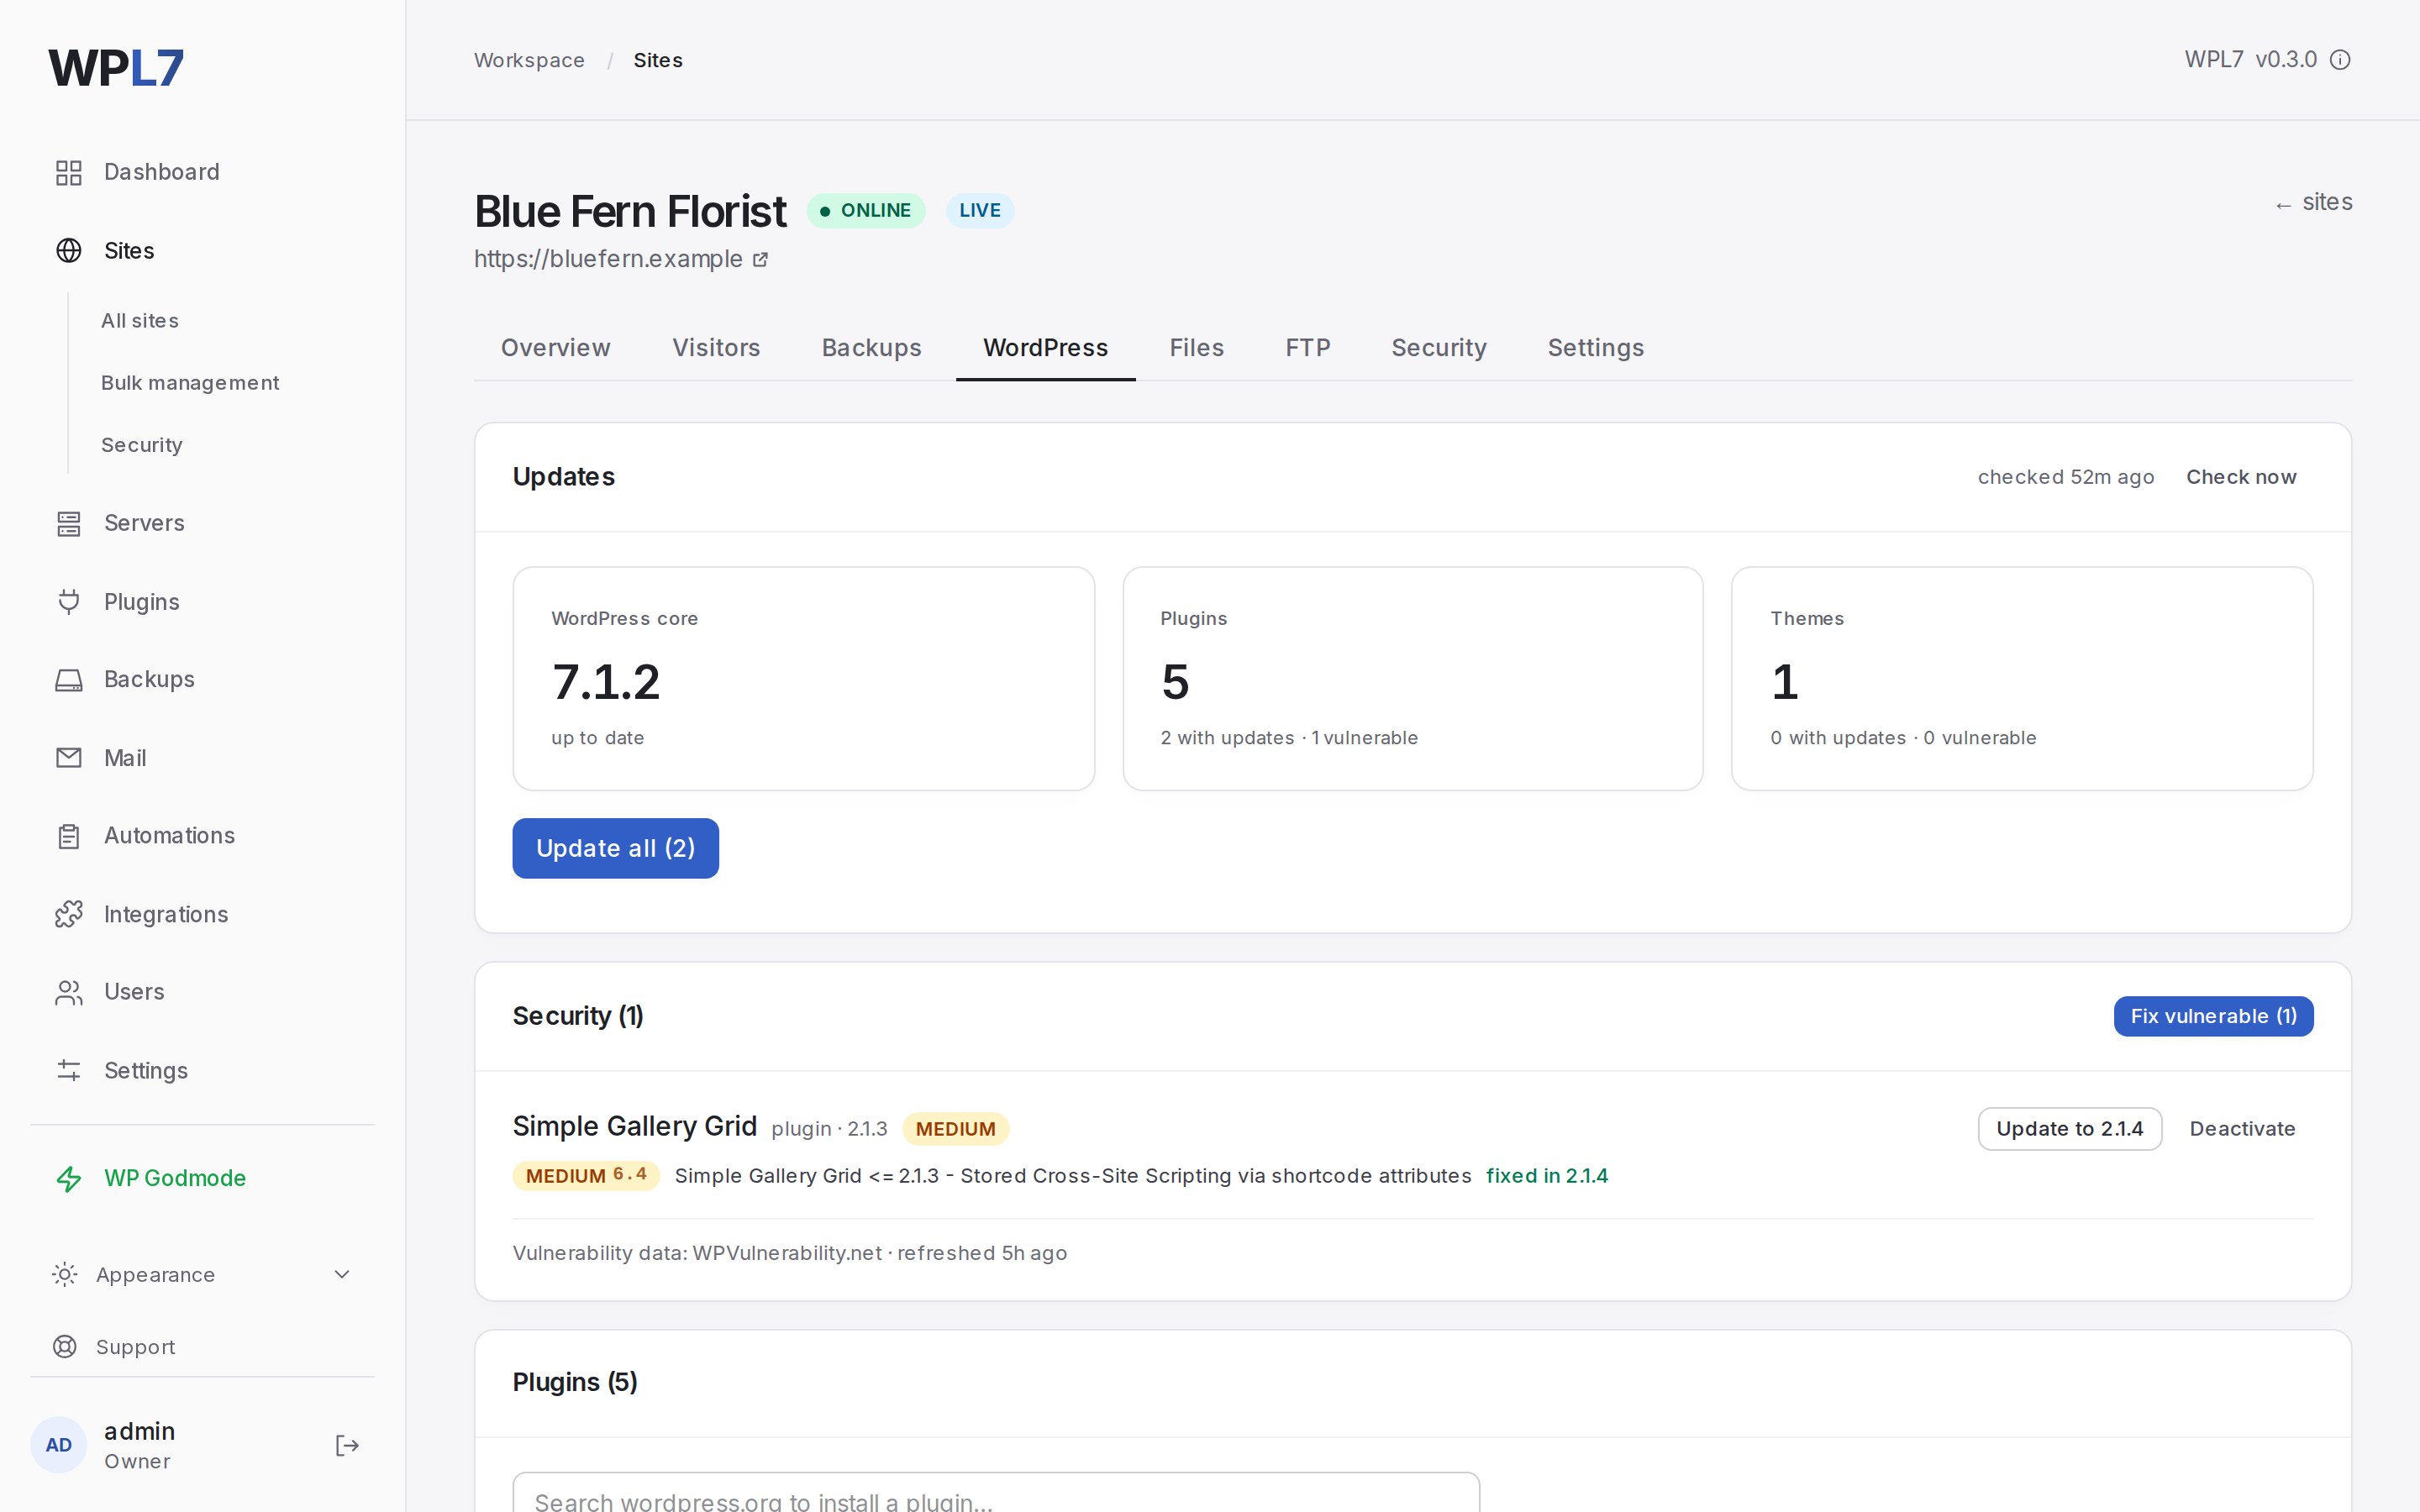Click the Update all (2) button
Screen dimensions: 2420x1512
(615, 848)
